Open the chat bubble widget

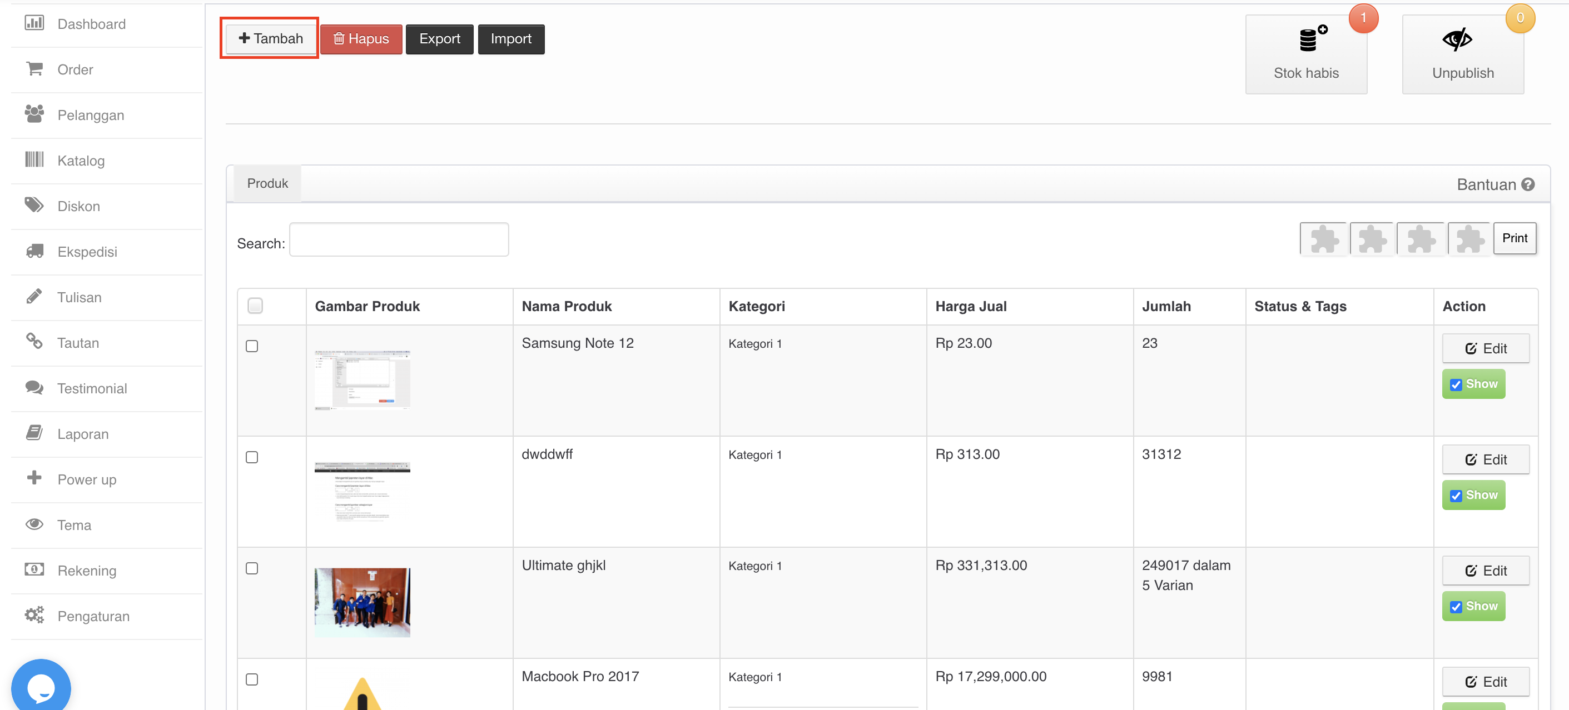tap(41, 687)
